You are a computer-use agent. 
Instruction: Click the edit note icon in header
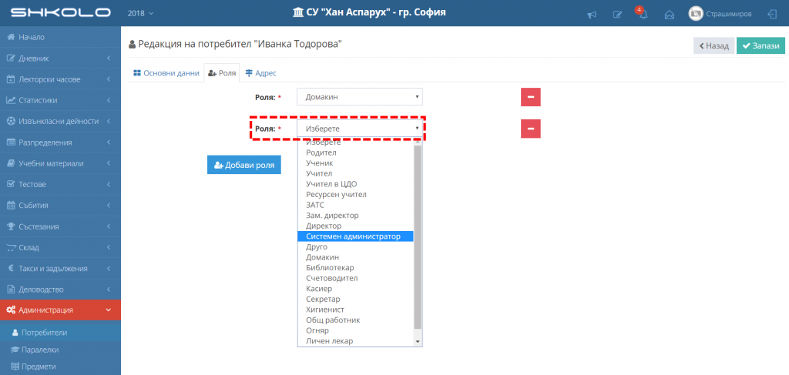pos(617,15)
